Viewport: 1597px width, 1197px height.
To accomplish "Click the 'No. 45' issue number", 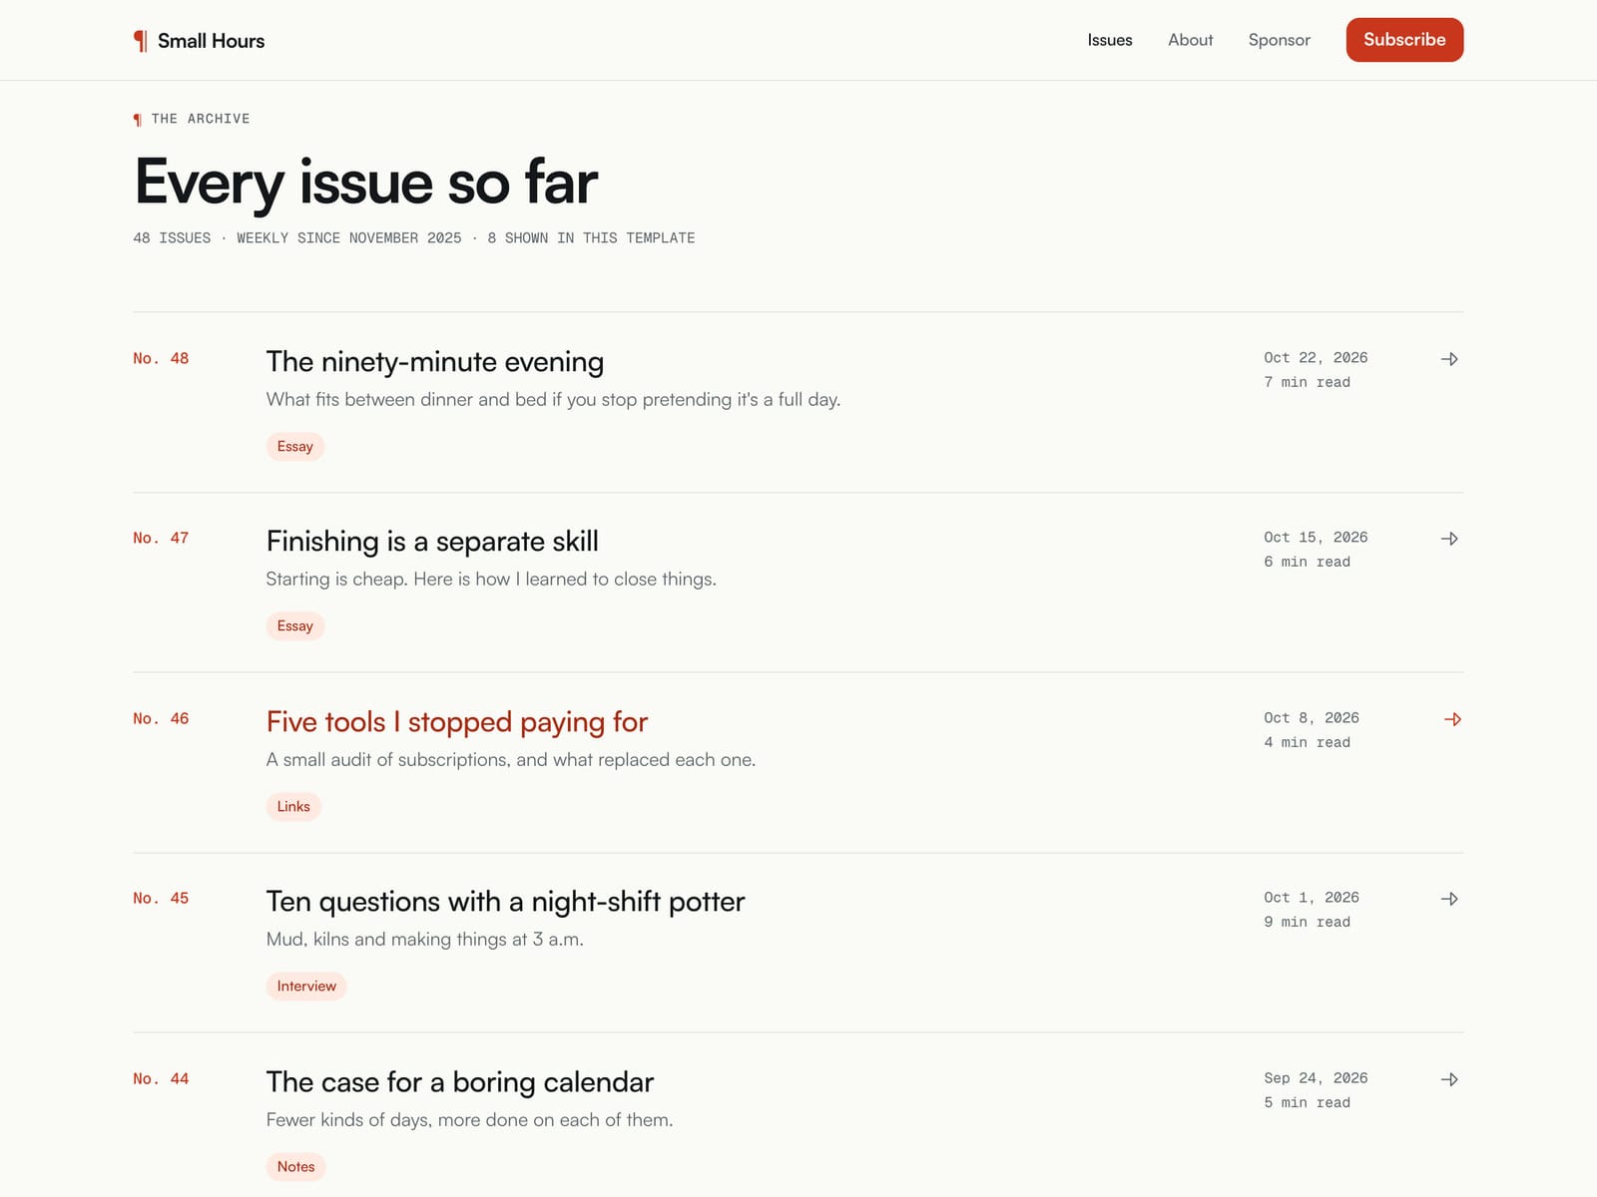I will coord(161,898).
